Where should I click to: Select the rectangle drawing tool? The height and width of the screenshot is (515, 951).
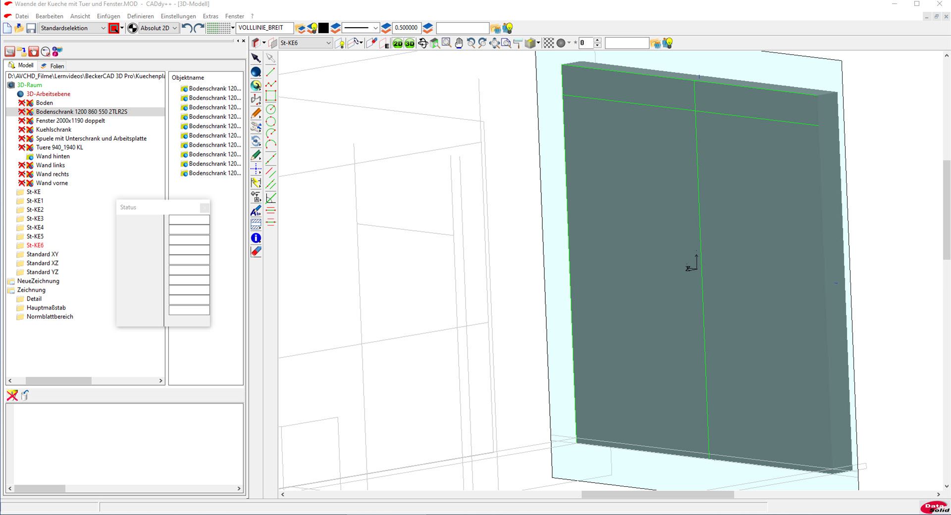[271, 96]
